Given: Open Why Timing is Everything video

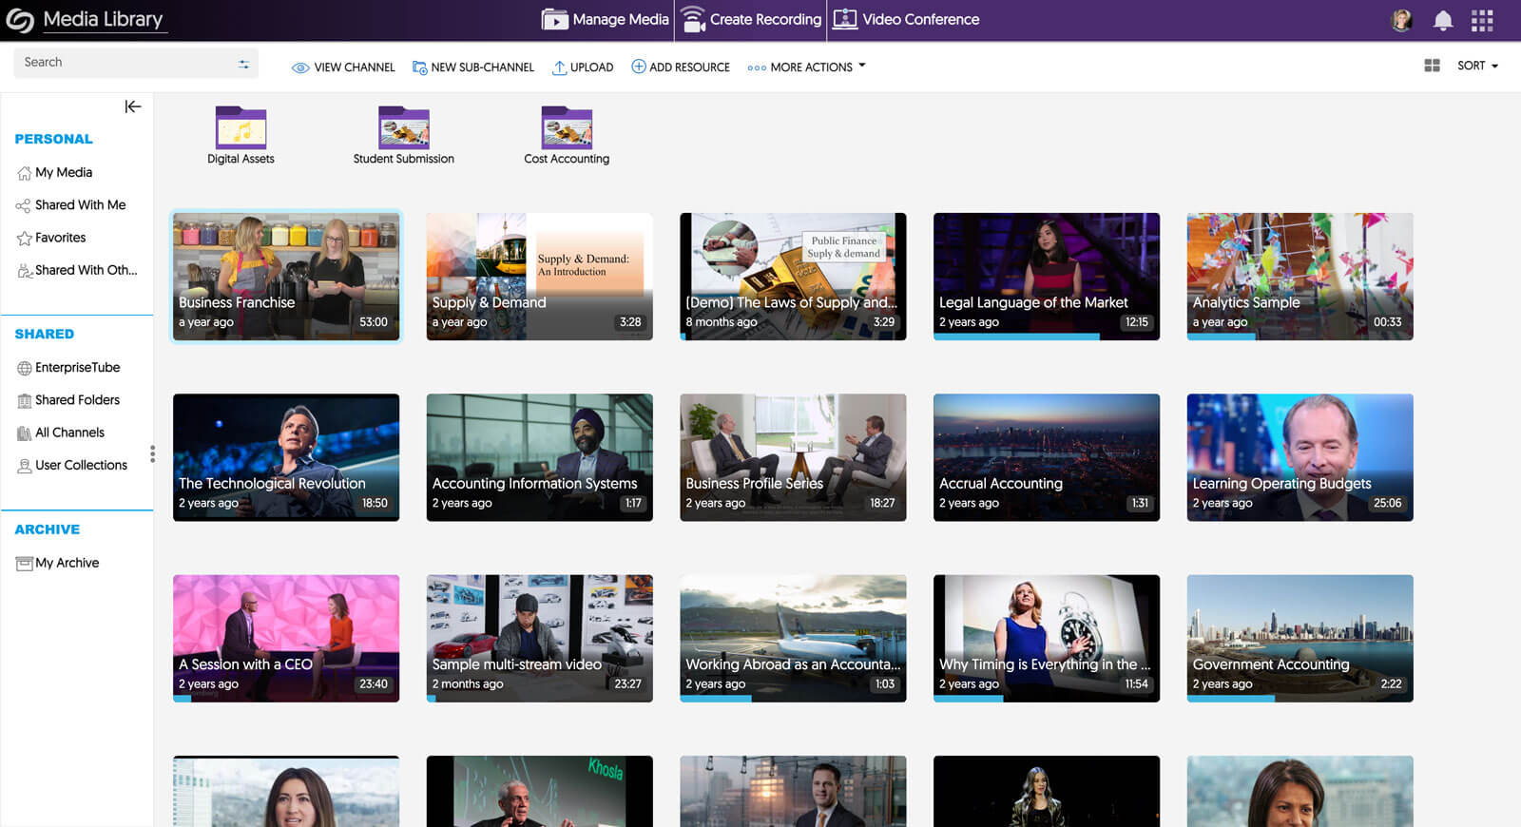Looking at the screenshot, I should pos(1047,639).
